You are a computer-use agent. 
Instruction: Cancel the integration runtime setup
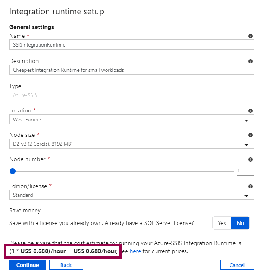pos(237,265)
